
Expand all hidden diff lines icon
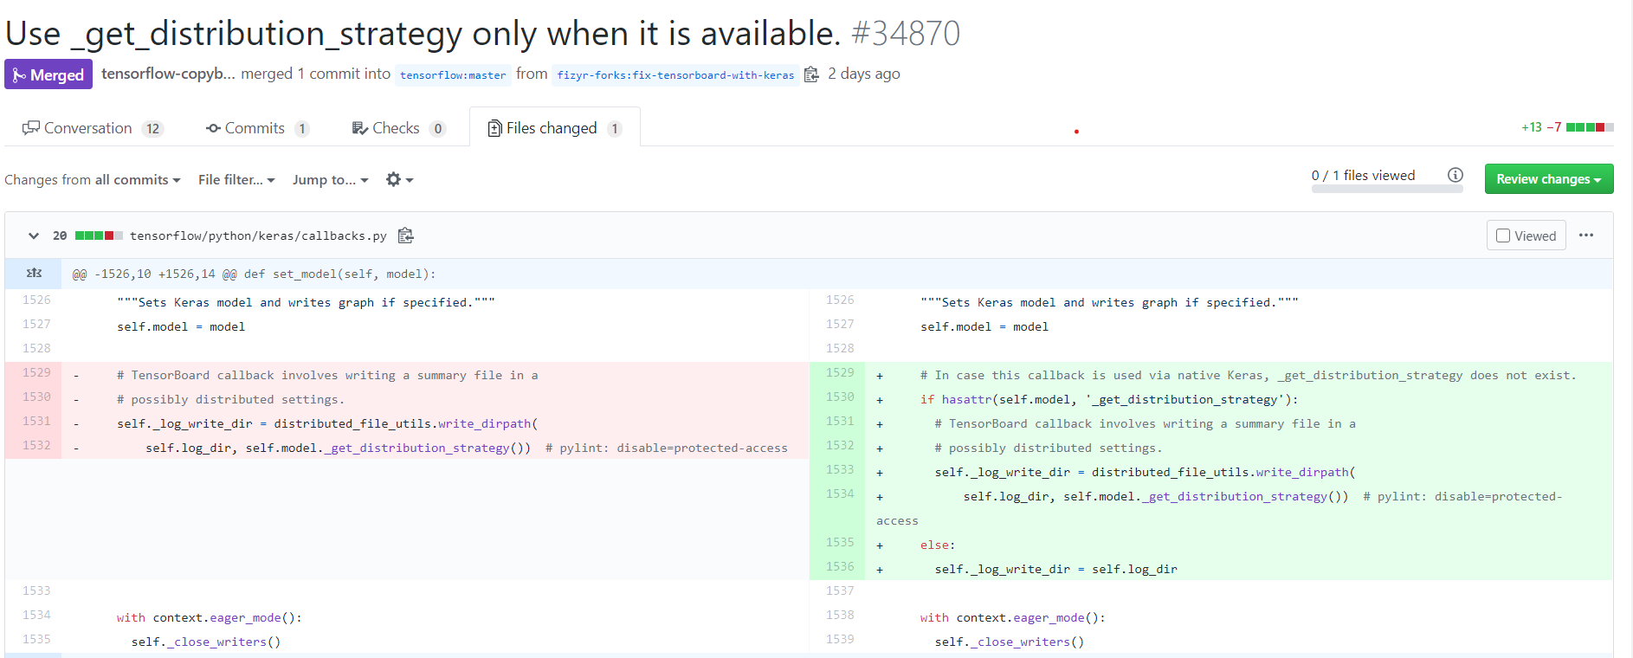click(34, 274)
